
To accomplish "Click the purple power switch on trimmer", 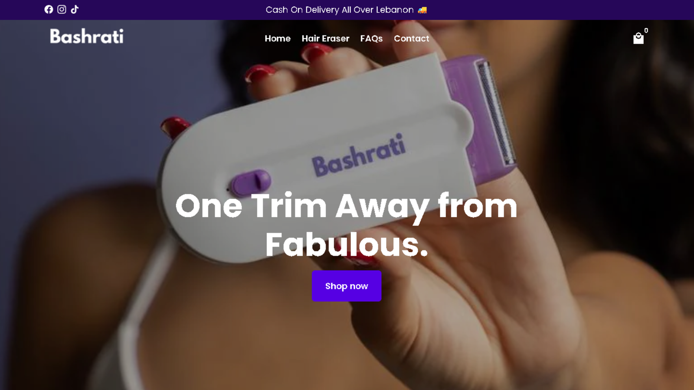I will [x=250, y=182].
